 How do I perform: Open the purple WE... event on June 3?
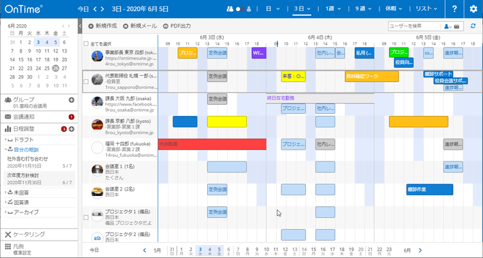coord(259,53)
